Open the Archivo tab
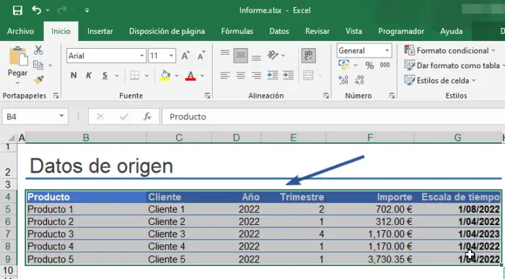The width and height of the screenshot is (505, 279). point(20,31)
